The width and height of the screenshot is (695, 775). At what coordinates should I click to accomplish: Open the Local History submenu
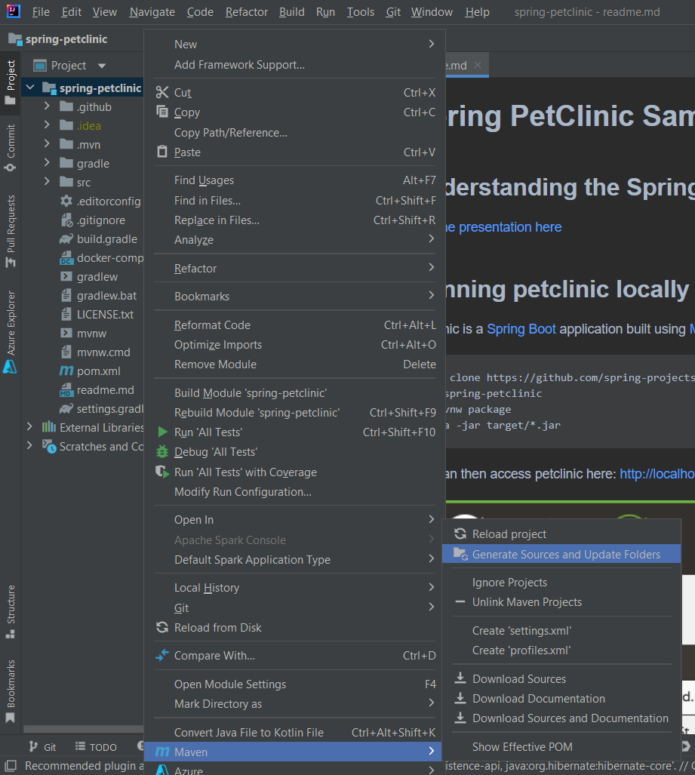click(x=294, y=587)
